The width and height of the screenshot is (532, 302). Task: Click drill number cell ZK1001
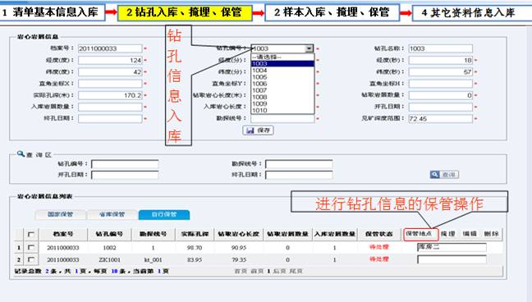point(109,260)
